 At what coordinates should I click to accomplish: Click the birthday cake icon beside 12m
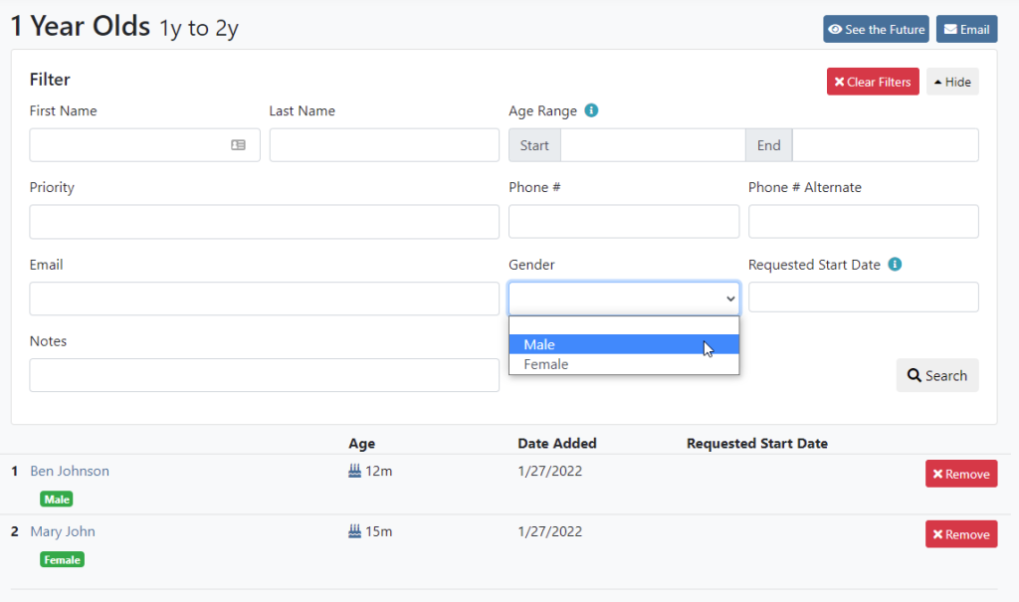[x=354, y=471]
